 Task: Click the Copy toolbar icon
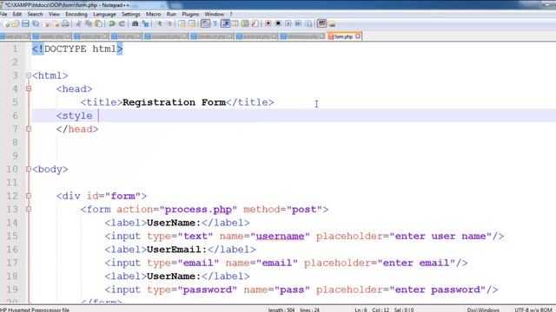89,23
